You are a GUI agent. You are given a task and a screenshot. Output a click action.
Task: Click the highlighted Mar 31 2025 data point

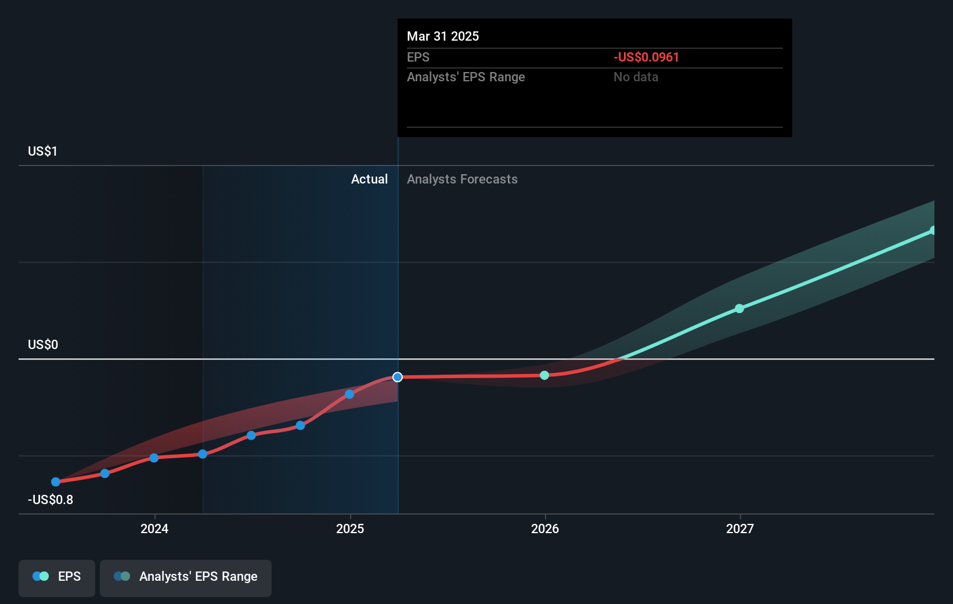point(398,378)
